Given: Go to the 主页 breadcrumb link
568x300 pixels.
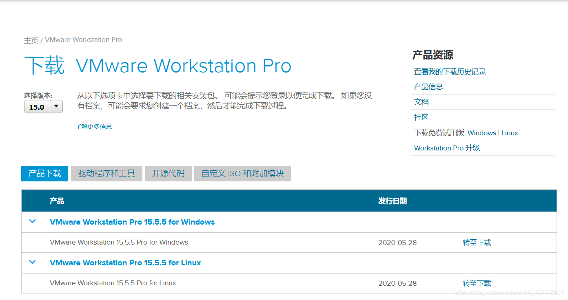Looking at the screenshot, I should 31,40.
